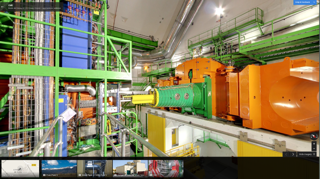Go to next imagery with right arrow

tap(293, 154)
